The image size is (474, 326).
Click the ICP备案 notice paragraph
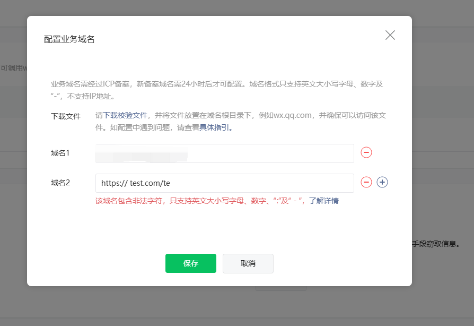(x=217, y=90)
